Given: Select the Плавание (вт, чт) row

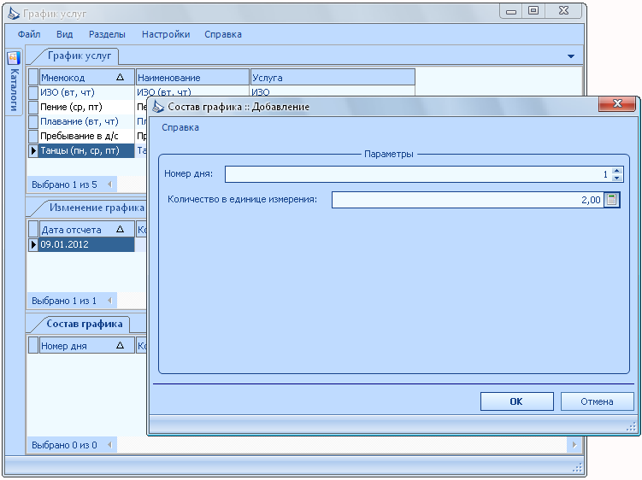Looking at the screenshot, I should [86, 121].
